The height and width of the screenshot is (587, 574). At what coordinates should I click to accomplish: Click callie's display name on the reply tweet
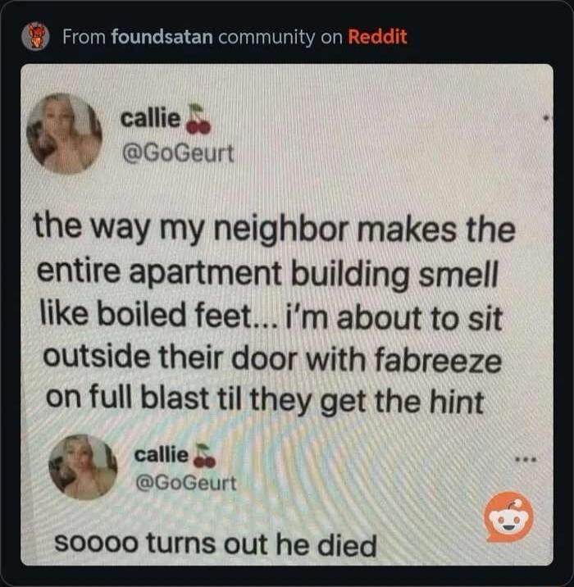pos(162,455)
